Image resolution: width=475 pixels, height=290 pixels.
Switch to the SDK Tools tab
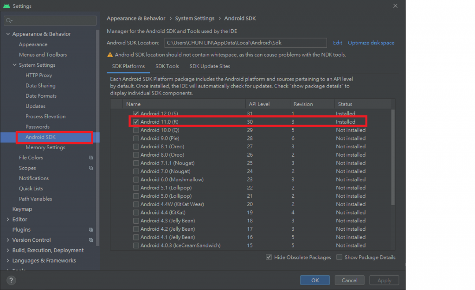pyautogui.click(x=167, y=66)
